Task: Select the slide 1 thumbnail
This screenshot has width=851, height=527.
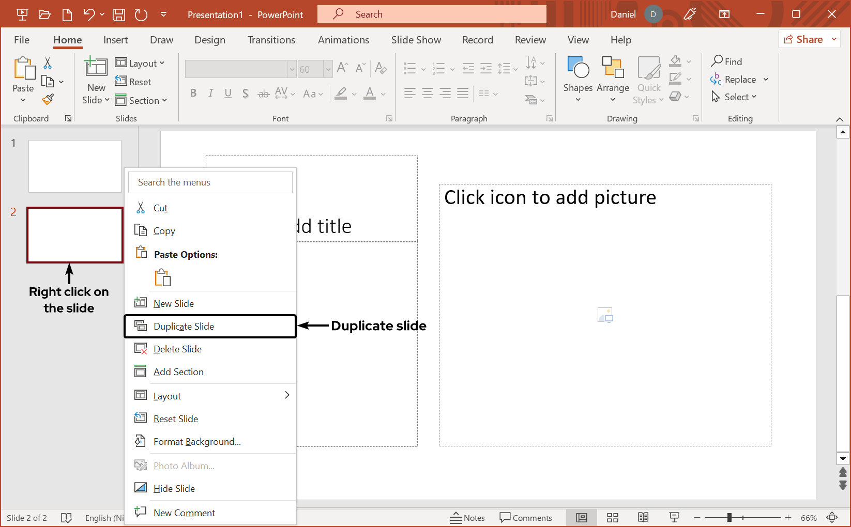Action: pos(74,166)
